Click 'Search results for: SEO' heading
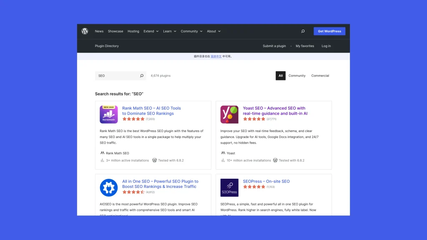Screen dimensions: 427x240 click(119, 94)
